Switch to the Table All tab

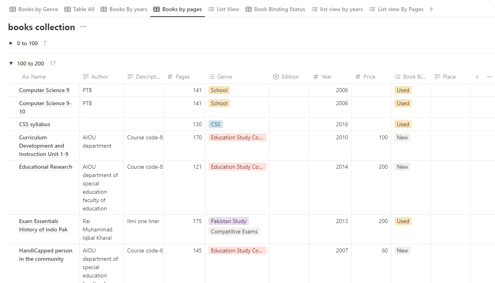[x=79, y=9]
